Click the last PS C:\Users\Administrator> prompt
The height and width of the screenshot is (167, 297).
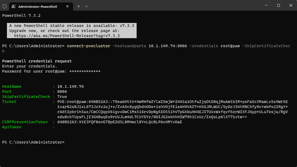click(x=33, y=142)
